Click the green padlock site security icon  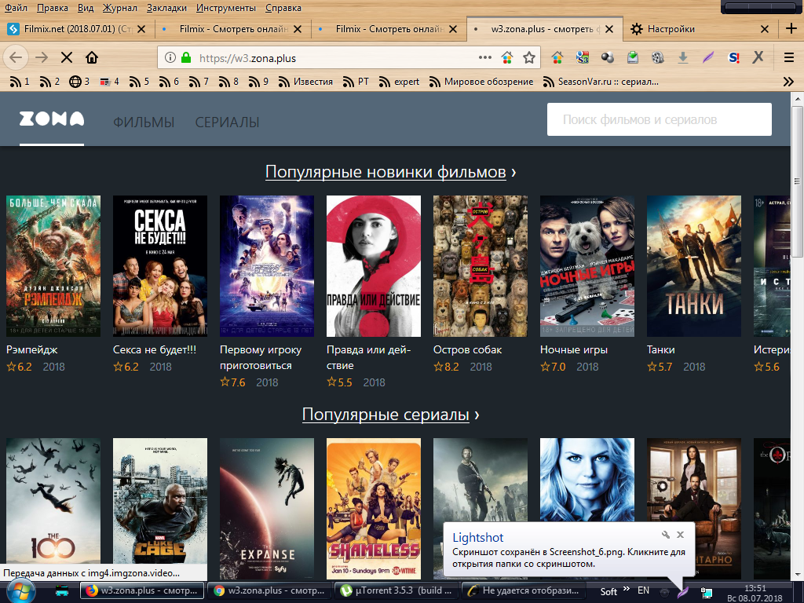coord(186,57)
